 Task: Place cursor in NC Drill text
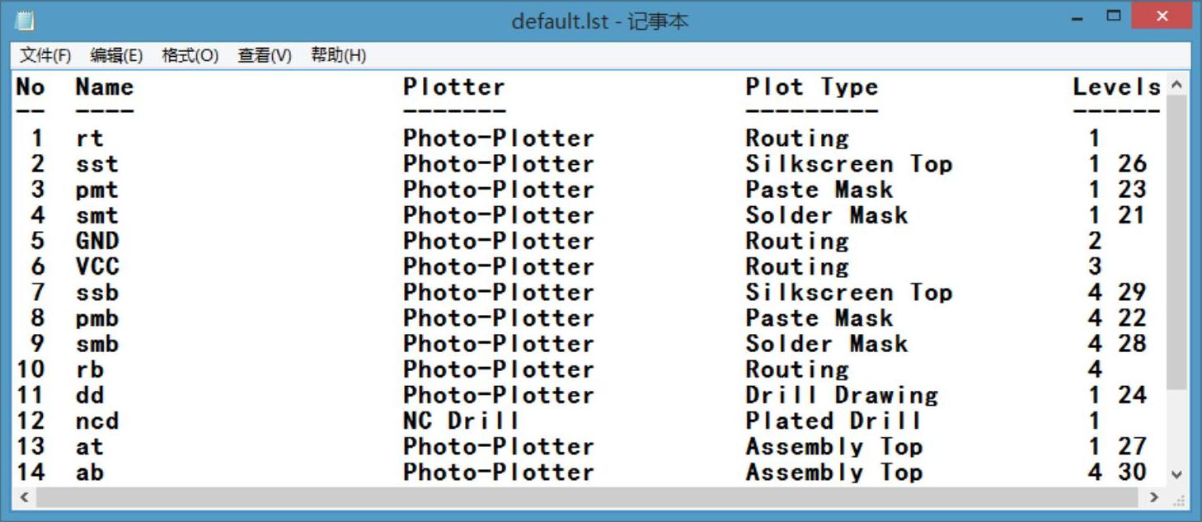point(461,421)
